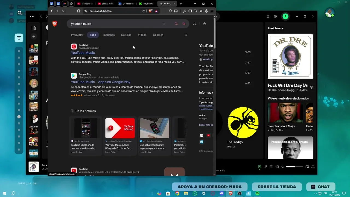350x197 pixels.
Task: Select the Preguntar search tab
Action: 77,35
